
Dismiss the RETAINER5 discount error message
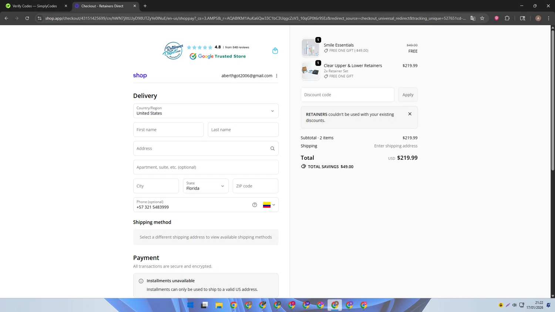[410, 114]
